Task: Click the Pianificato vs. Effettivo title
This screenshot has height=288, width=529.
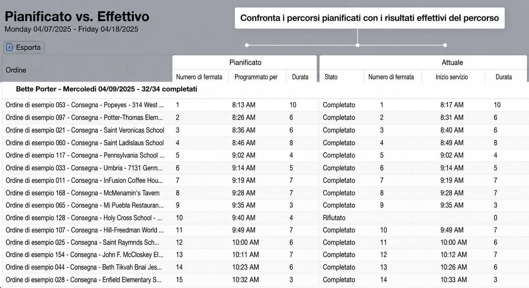Action: coord(77,17)
